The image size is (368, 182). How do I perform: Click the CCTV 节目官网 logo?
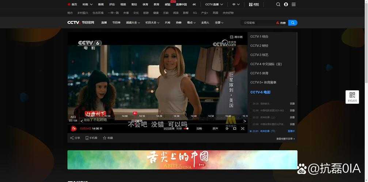81,23
